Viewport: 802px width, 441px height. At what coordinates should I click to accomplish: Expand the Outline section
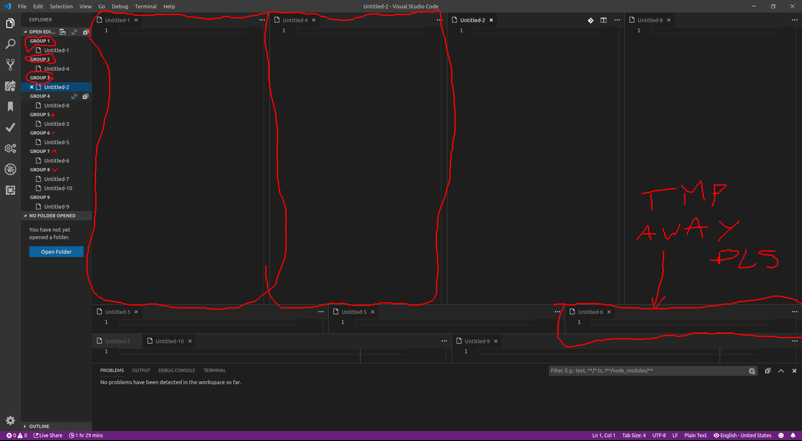[40, 426]
